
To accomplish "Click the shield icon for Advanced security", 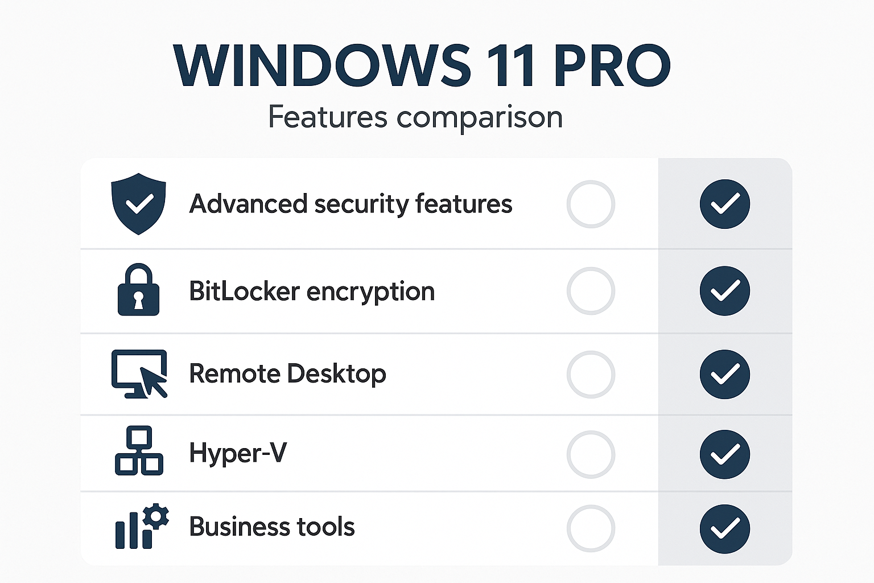I will 138,204.
